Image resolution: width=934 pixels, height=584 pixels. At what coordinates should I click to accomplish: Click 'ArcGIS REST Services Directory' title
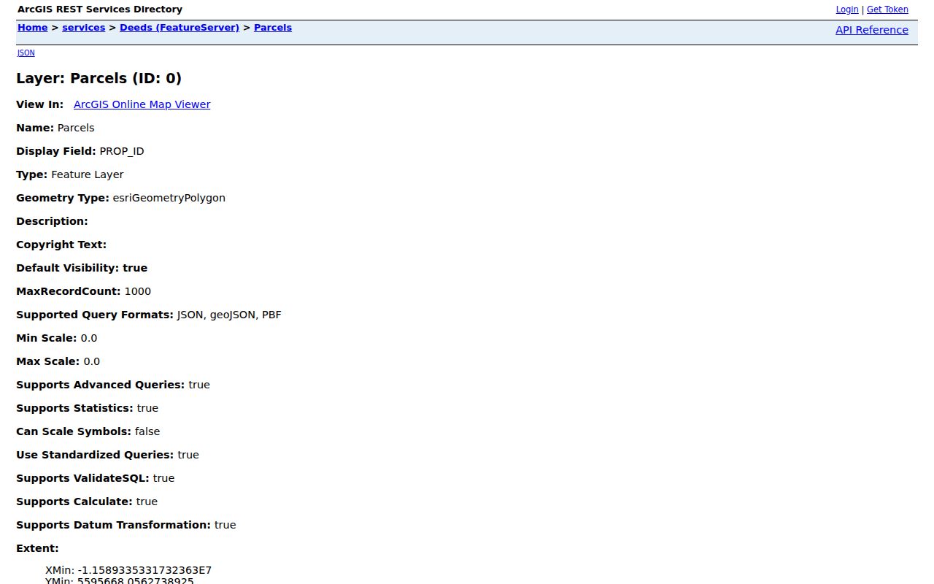point(100,9)
